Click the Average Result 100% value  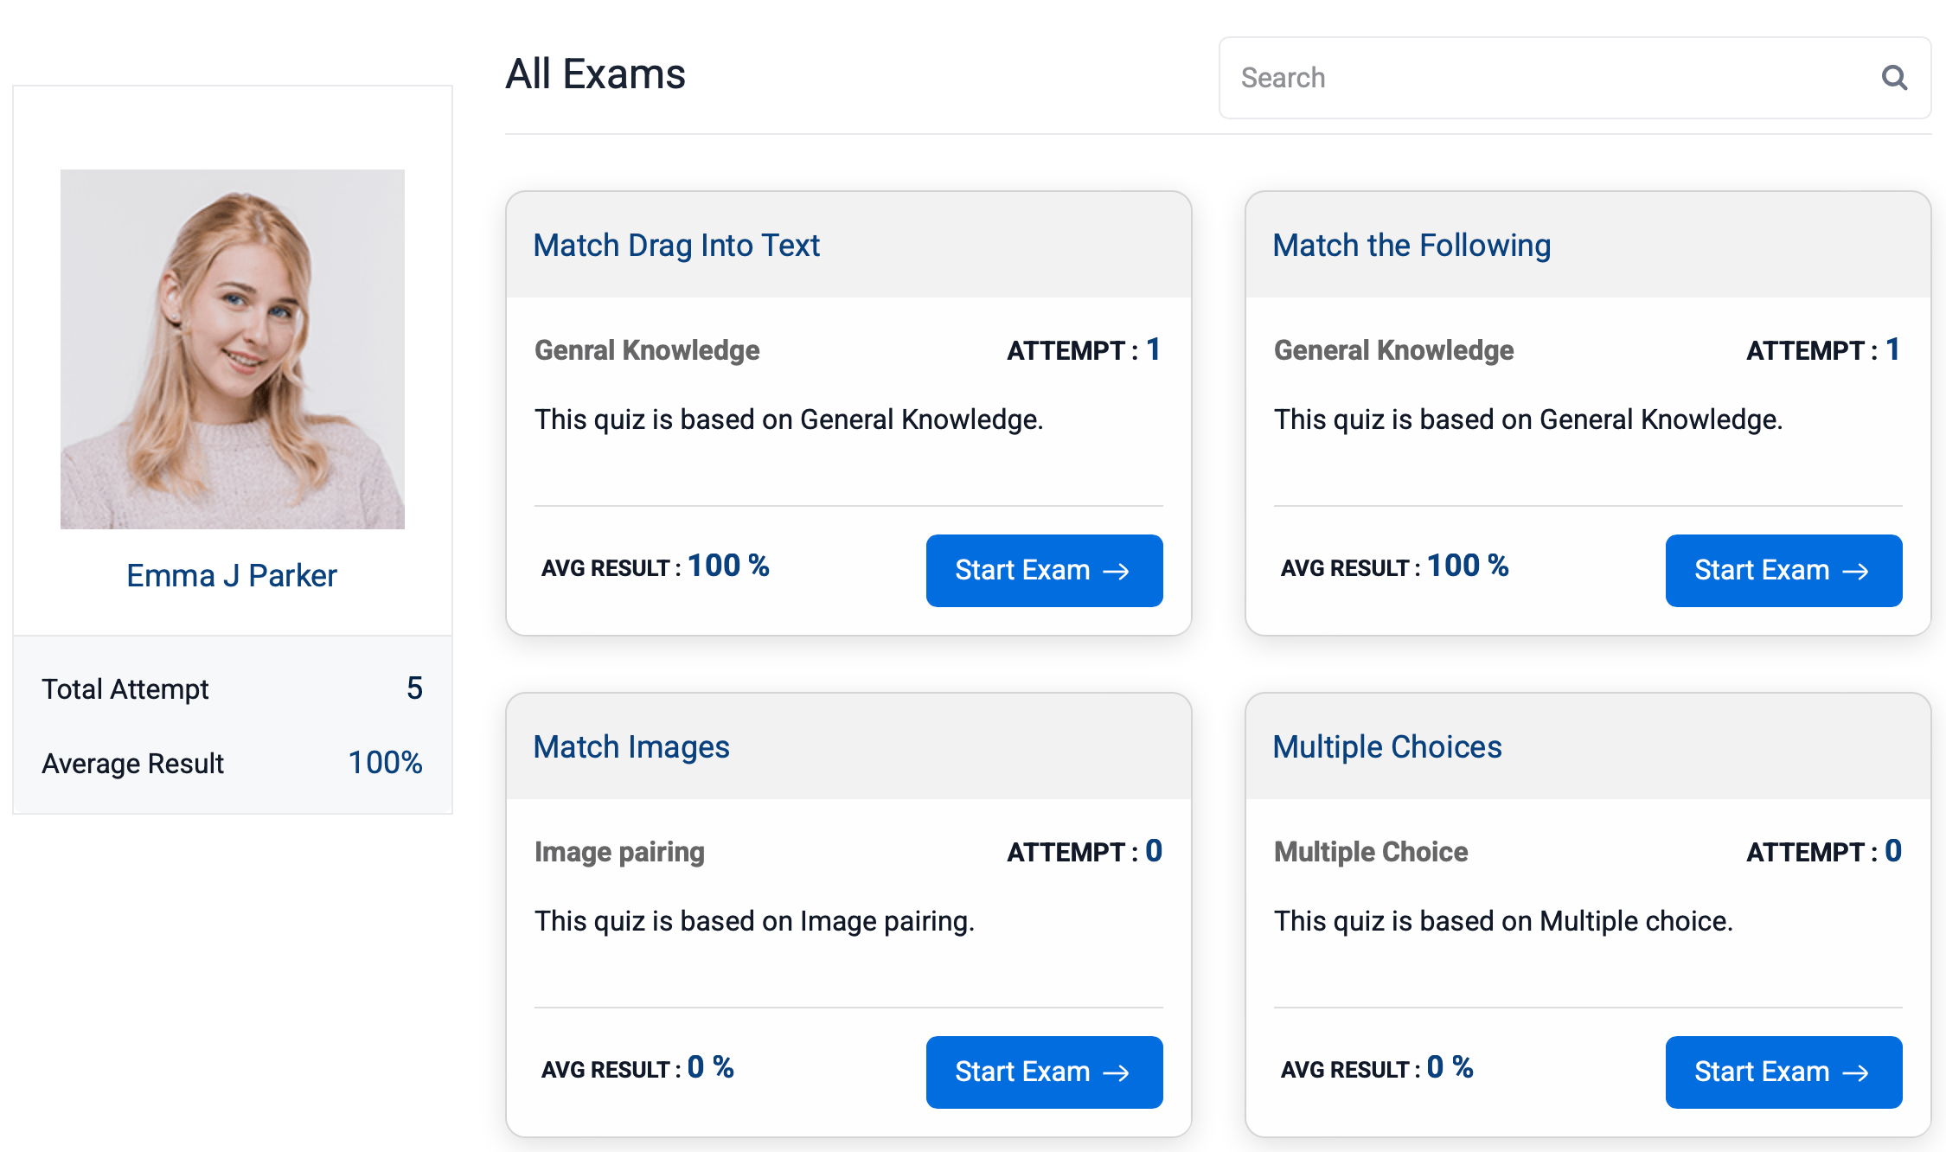click(x=384, y=763)
